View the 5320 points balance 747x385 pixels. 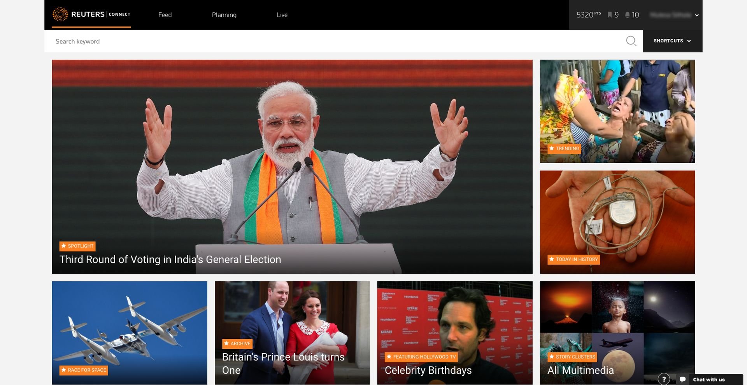coord(588,15)
